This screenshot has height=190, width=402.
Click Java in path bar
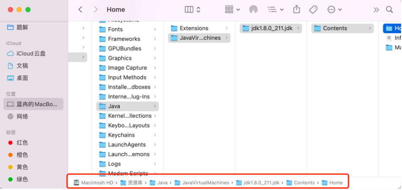(159, 183)
